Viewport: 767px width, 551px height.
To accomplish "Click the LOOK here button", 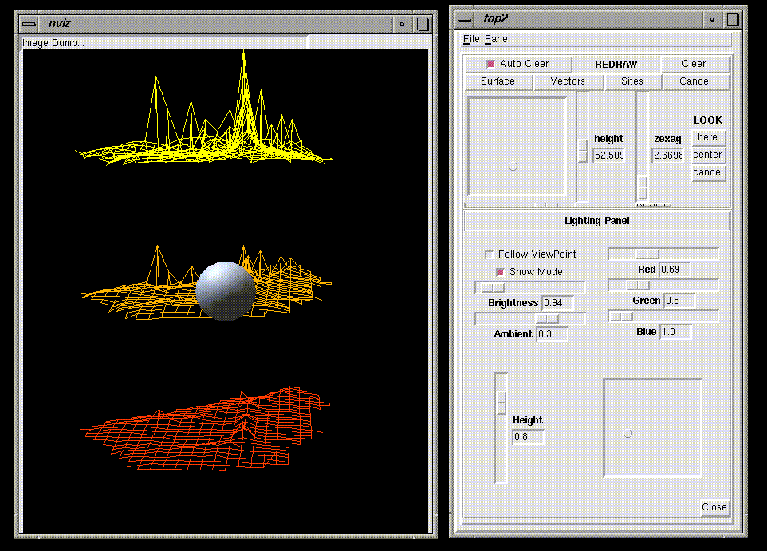I will click(707, 137).
